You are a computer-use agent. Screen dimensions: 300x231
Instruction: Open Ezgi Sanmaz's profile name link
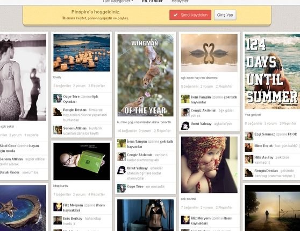tap(265, 134)
